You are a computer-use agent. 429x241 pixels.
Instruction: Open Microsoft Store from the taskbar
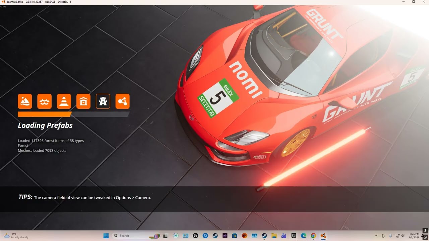pyautogui.click(x=235, y=236)
